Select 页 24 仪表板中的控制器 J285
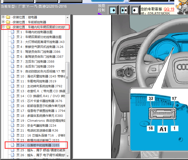This screenshot has height=160, width=188. coord(38,145)
